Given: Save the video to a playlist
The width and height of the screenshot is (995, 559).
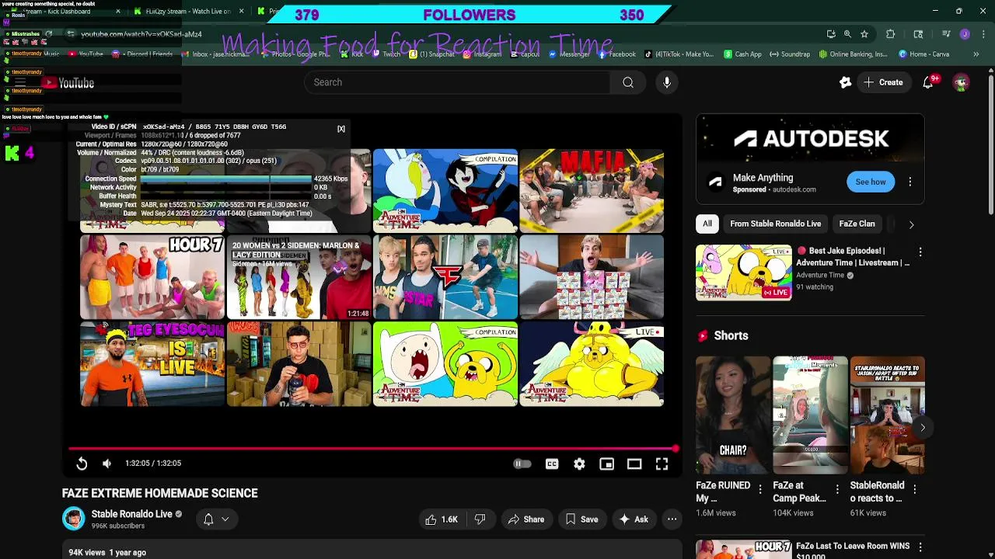Looking at the screenshot, I should pos(581,519).
